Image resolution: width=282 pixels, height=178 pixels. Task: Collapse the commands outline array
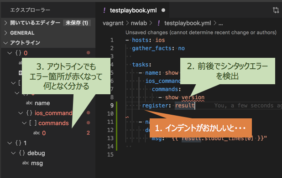(24, 123)
